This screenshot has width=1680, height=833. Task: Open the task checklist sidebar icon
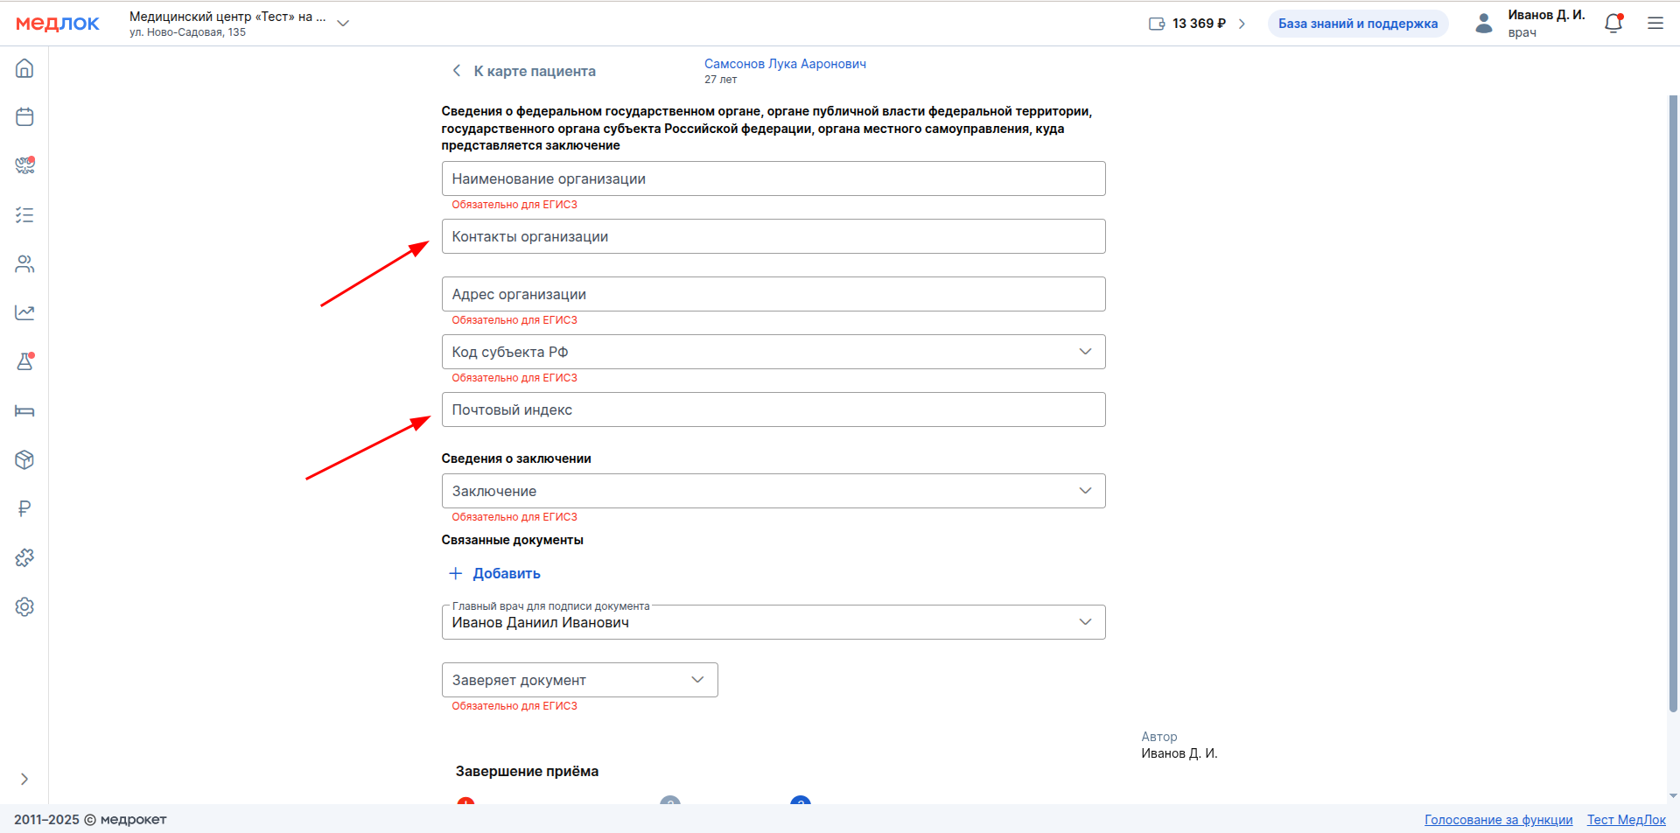(x=24, y=215)
